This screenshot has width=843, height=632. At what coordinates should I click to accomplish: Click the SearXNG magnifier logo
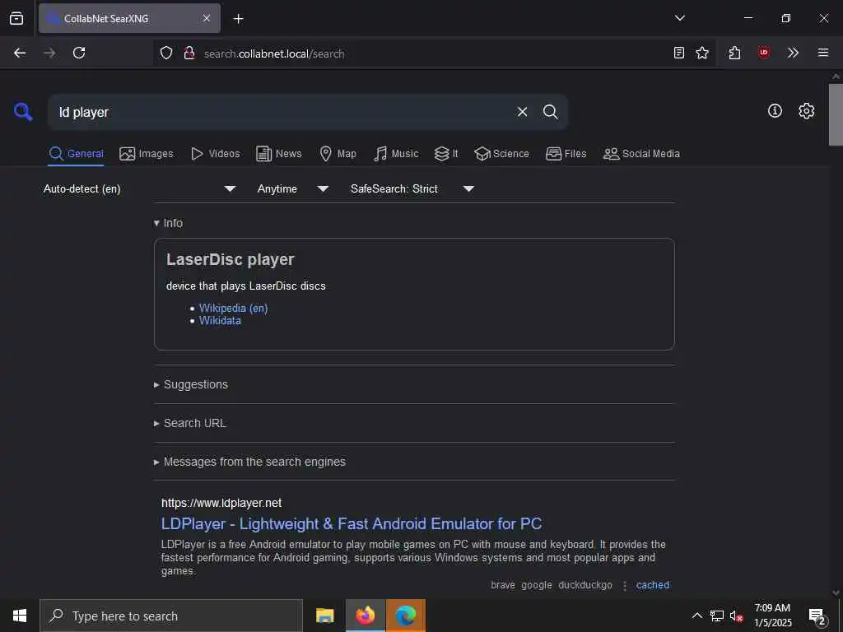23,112
